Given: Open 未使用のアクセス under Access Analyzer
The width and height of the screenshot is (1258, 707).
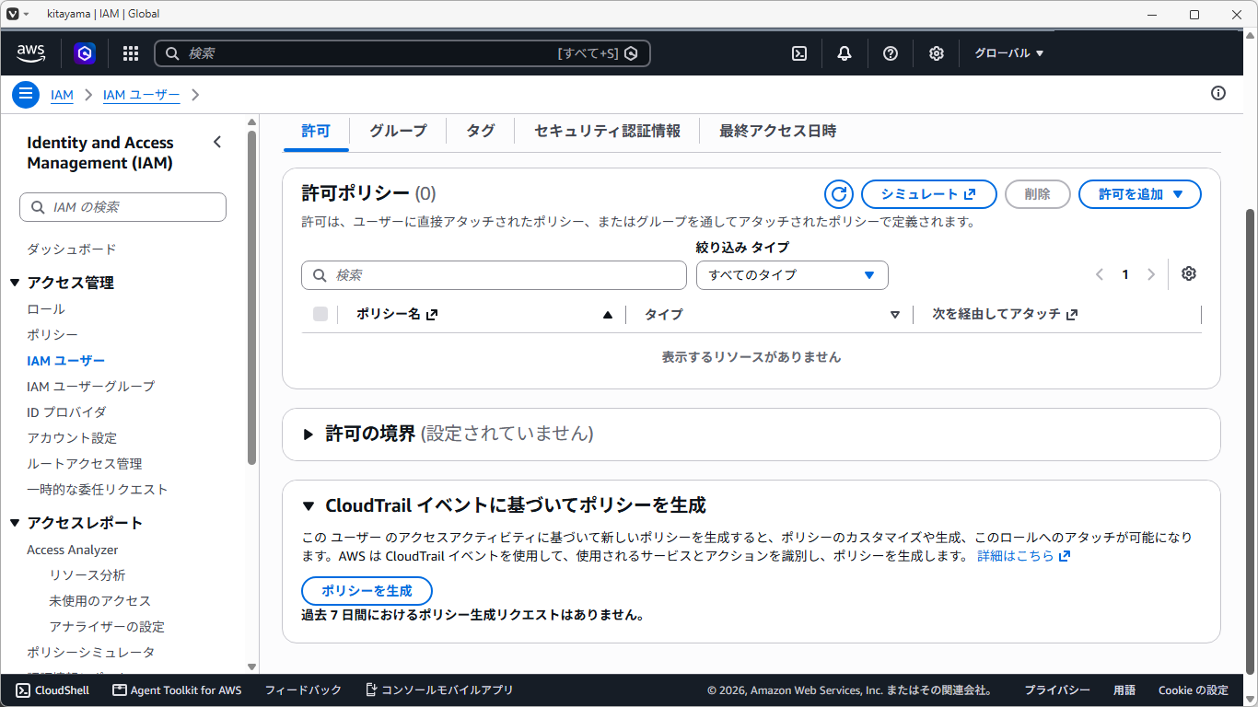Looking at the screenshot, I should (99, 601).
